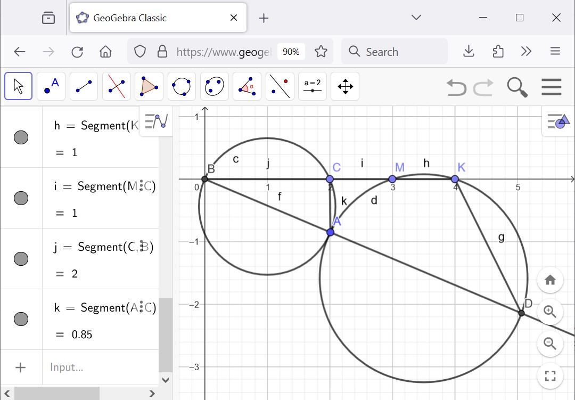Screen dimensions: 575x400
Task: List all tabs dropdown arrow
Action: (416, 17)
